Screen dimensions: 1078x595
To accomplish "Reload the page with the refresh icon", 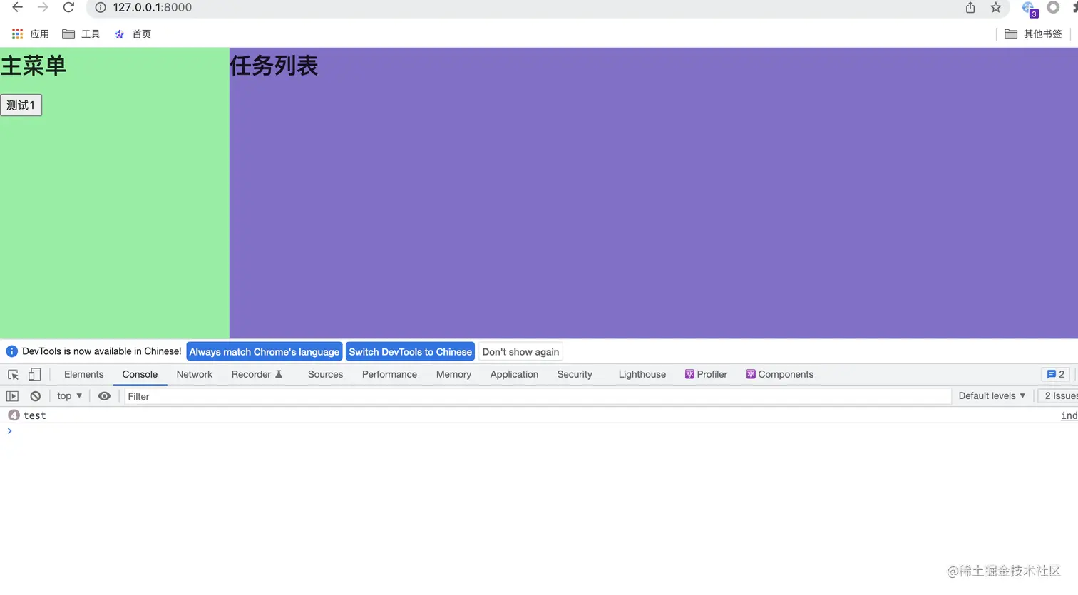I will coord(68,8).
